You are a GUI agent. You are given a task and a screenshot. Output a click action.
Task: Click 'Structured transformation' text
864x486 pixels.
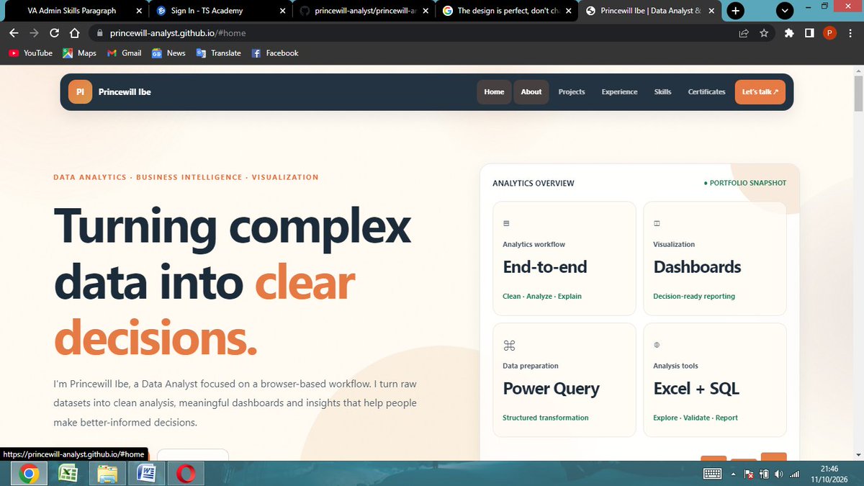coord(546,418)
